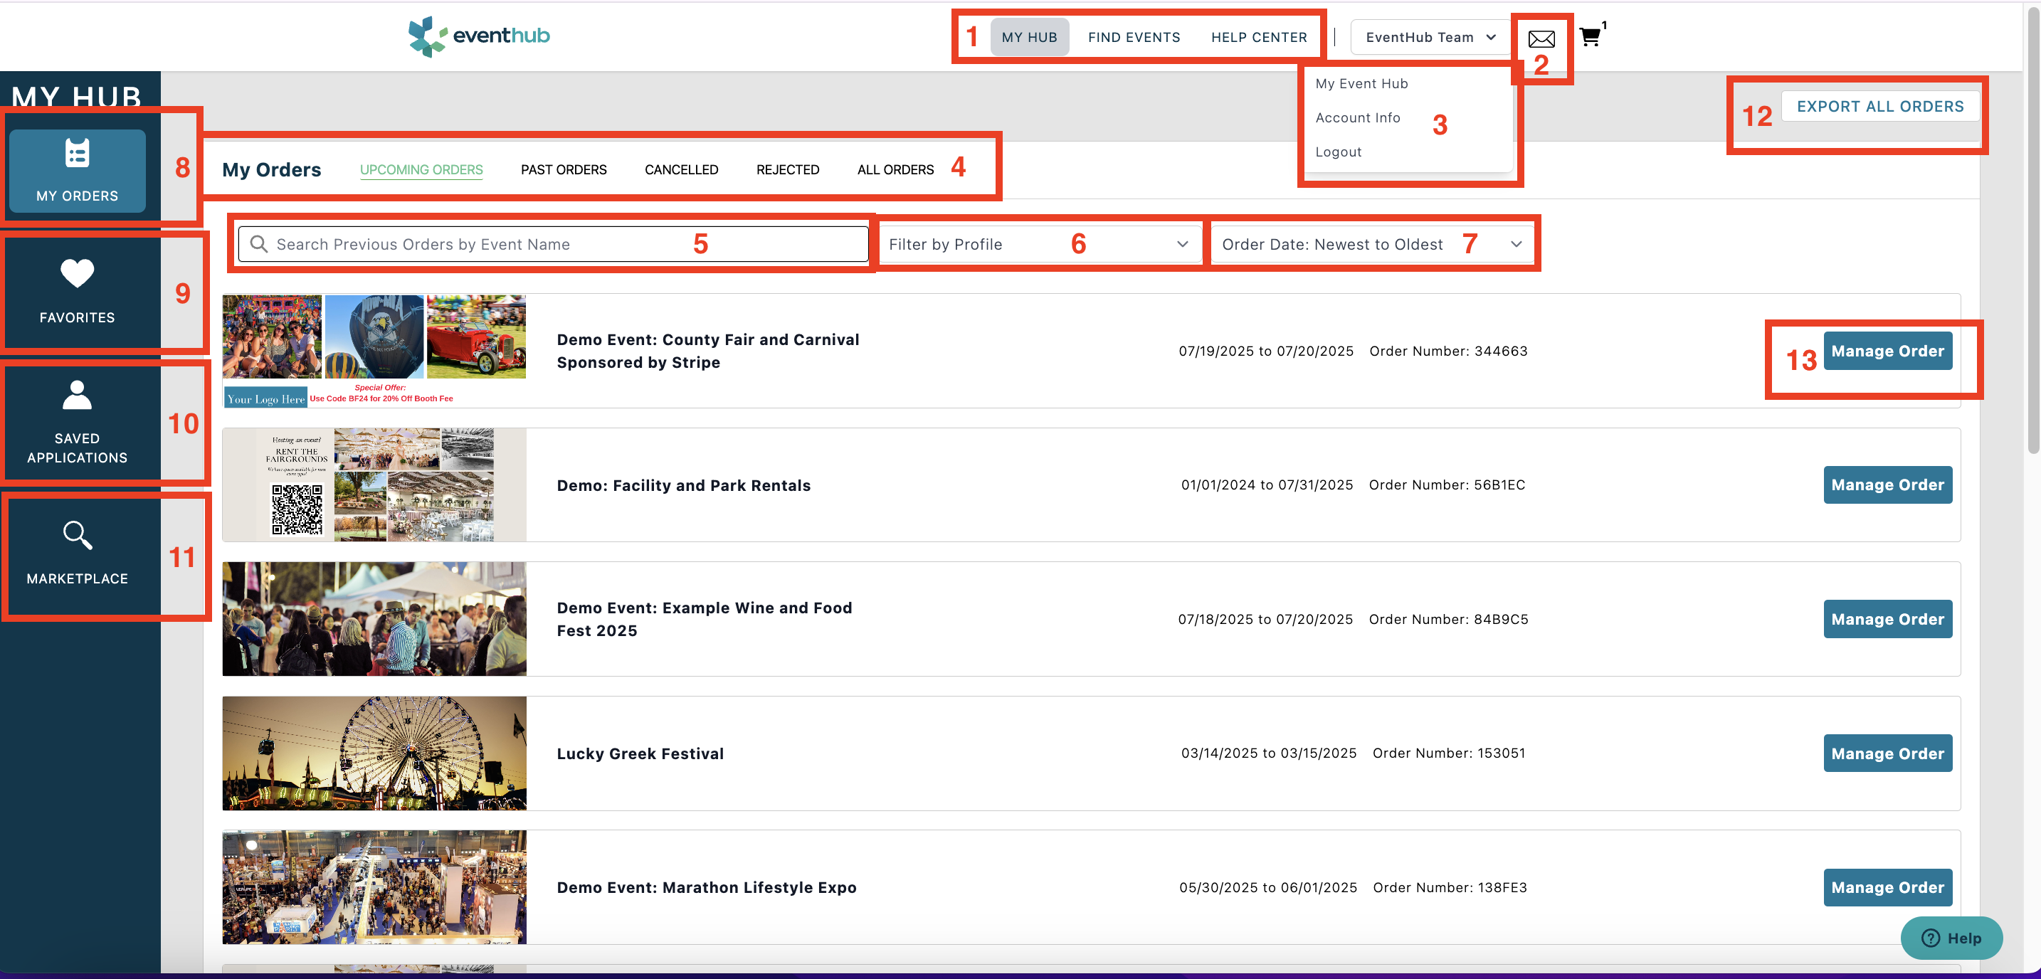Click title Demo Event: County Fair and Carnival
2041x979 pixels.
[707, 351]
